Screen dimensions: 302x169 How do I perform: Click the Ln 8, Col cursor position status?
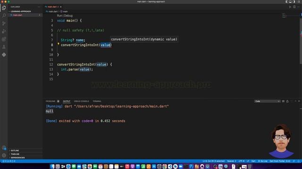(214, 161)
